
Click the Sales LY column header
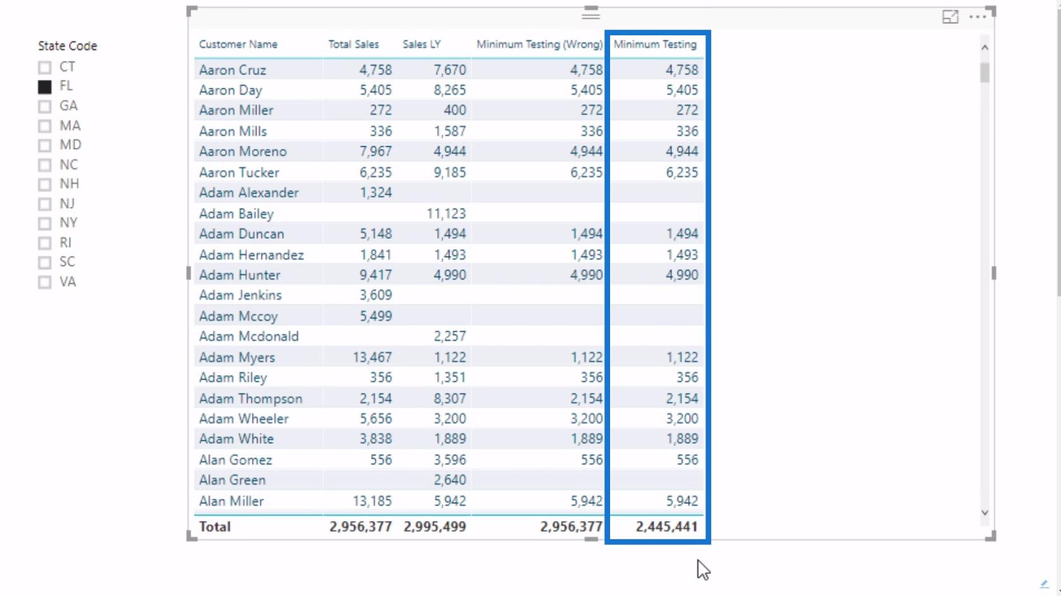421,44
